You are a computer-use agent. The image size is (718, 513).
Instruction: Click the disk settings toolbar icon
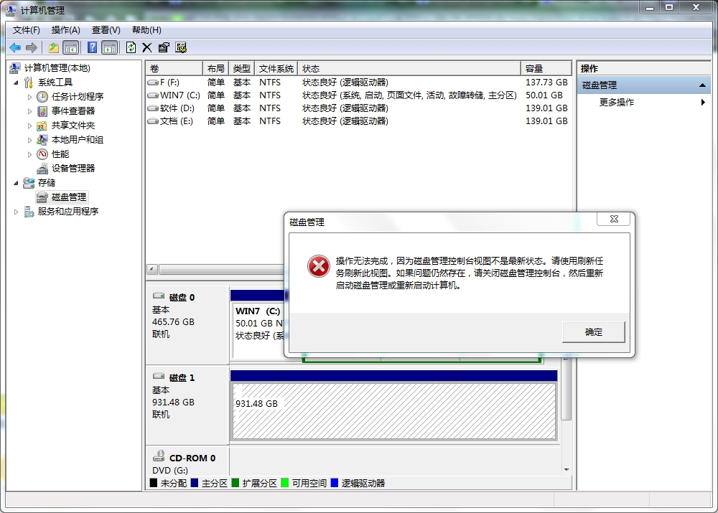(x=181, y=47)
